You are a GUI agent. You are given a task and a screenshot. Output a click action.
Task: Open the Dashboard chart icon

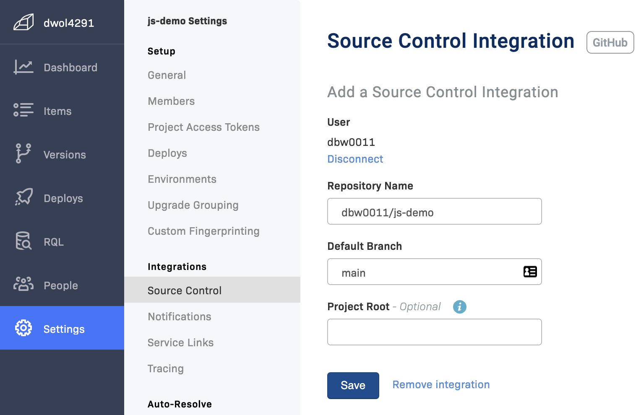tap(23, 67)
